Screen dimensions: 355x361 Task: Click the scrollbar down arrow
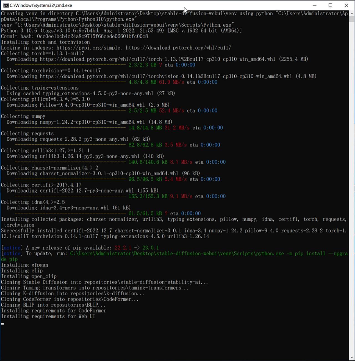[x=352, y=358]
